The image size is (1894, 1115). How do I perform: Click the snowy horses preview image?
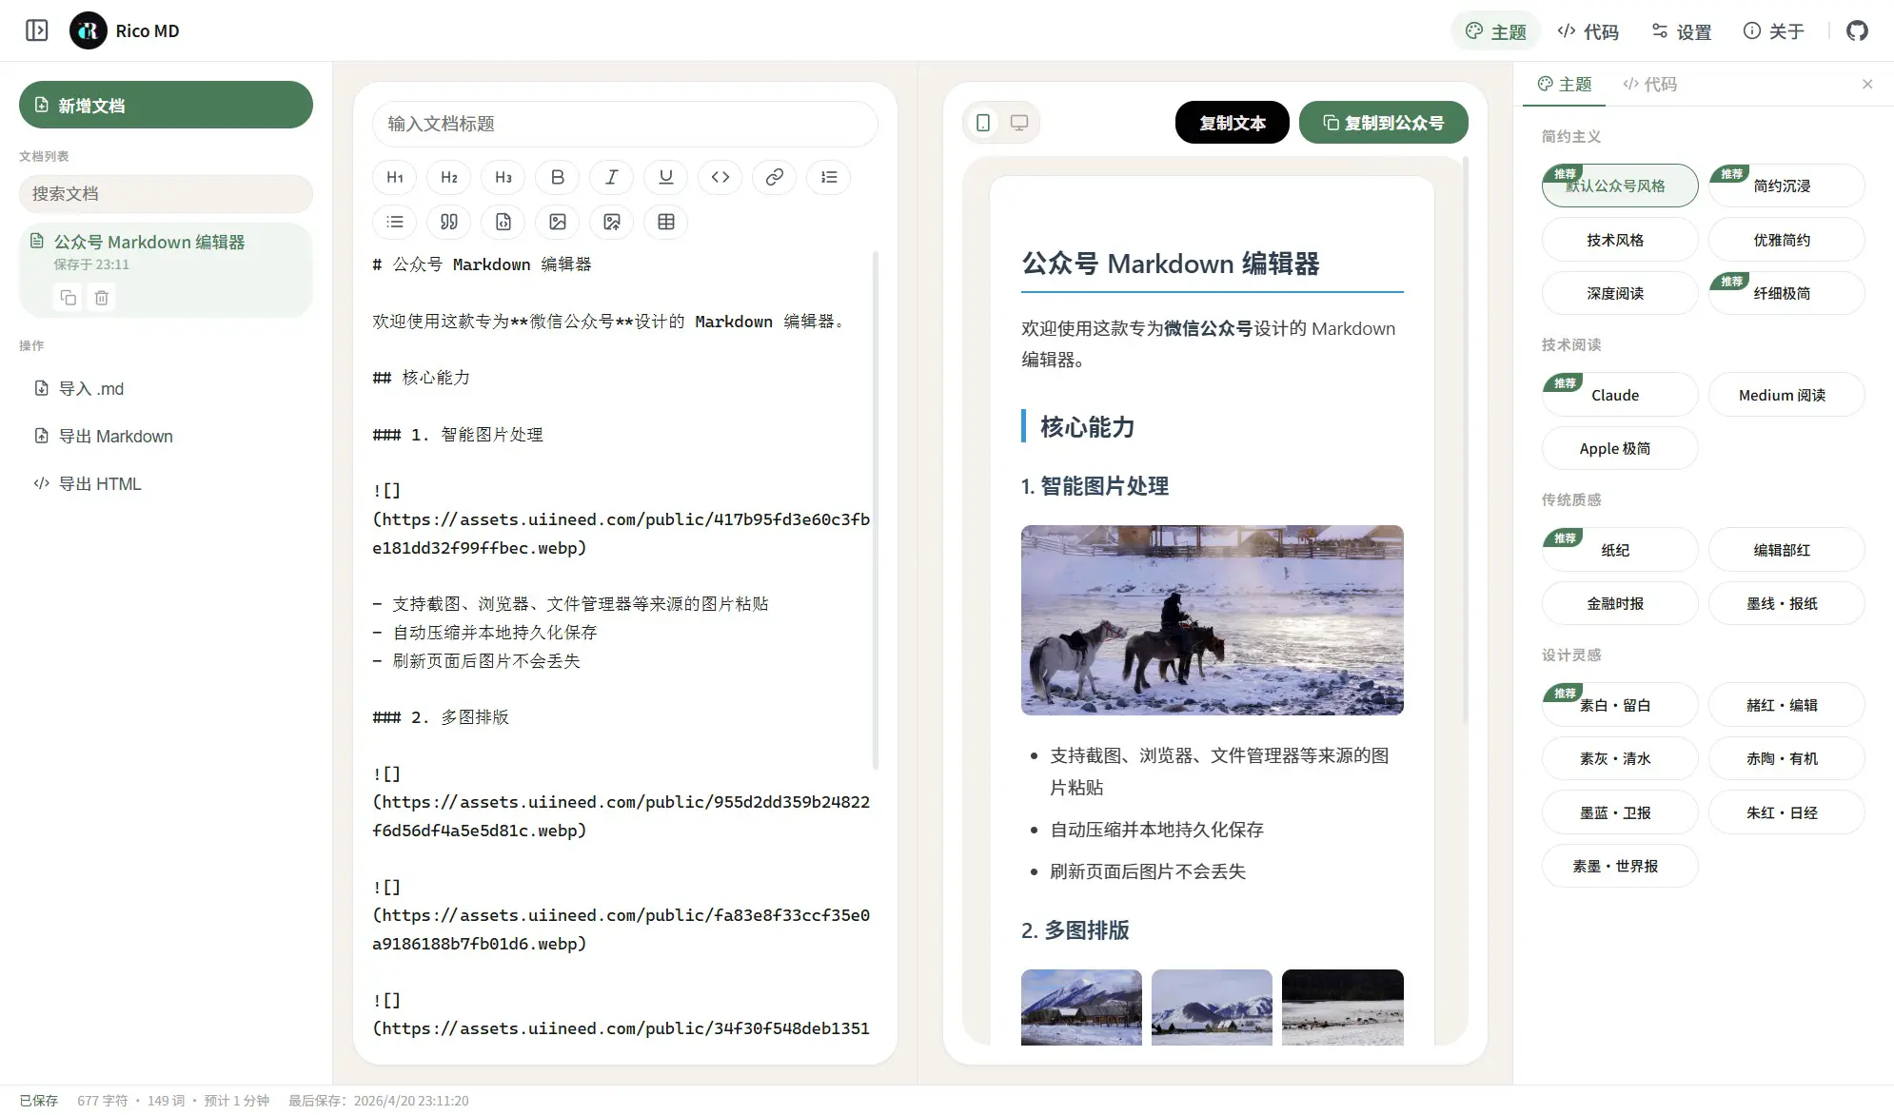[1212, 620]
